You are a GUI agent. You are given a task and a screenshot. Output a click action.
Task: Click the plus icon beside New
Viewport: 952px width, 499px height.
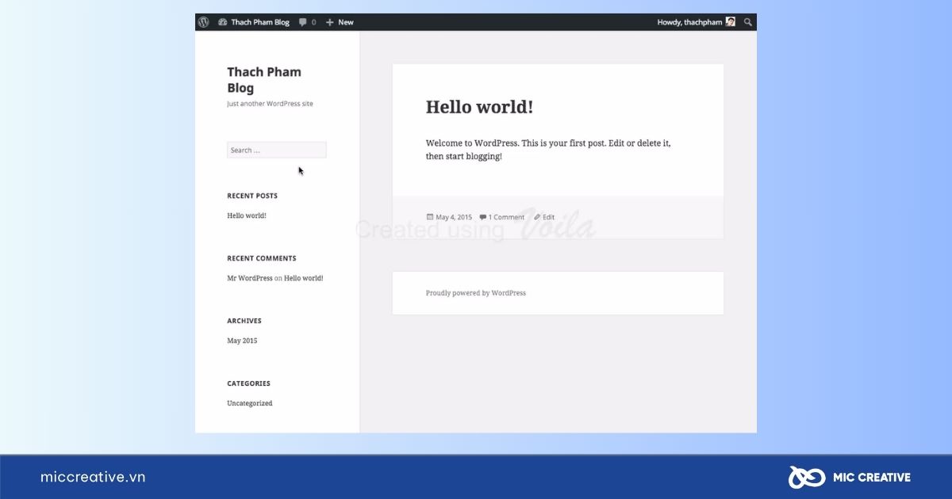pos(330,22)
